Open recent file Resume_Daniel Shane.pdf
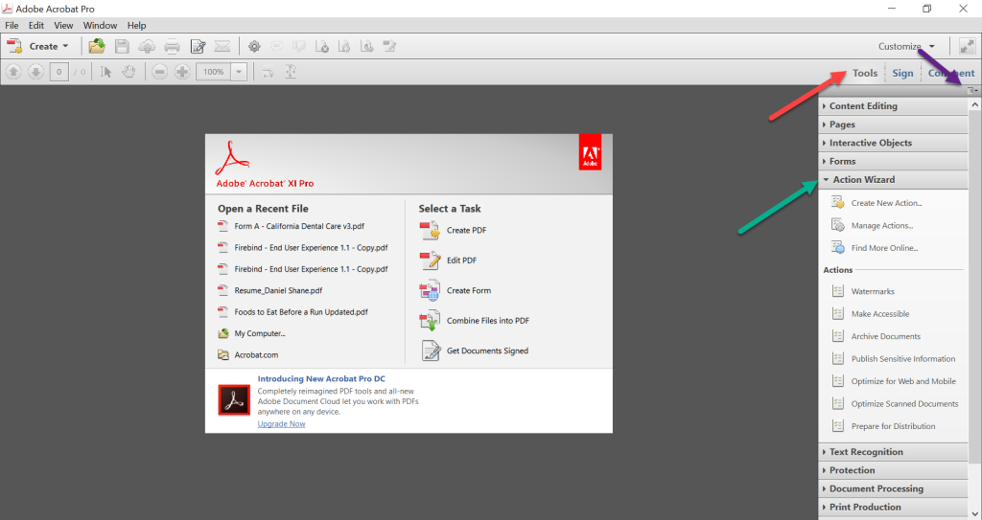This screenshot has height=520, width=982. pyautogui.click(x=278, y=290)
